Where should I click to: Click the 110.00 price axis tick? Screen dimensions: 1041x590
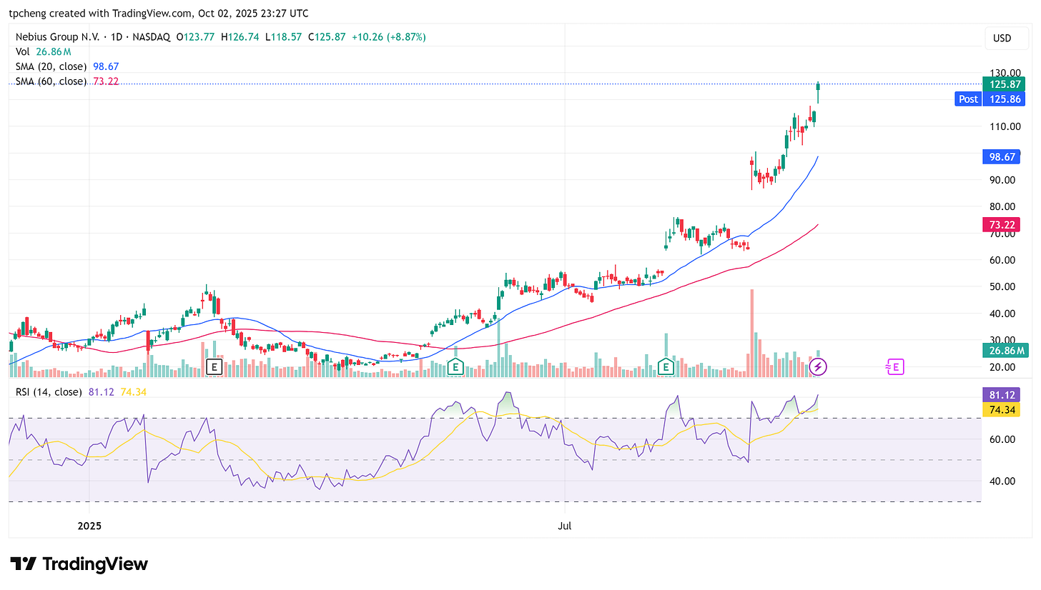[1004, 126]
